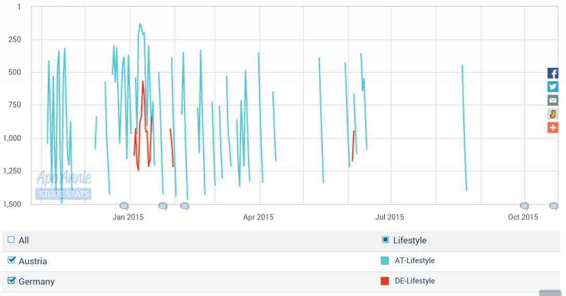Toggle the Lifestyle category checkbox
Screen dimensions: 566x296
pos(385,240)
